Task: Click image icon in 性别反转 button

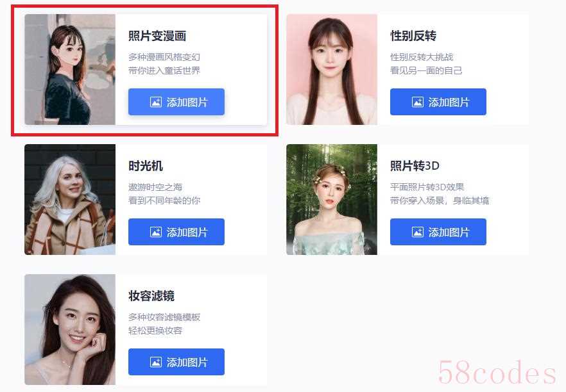Action: pos(417,102)
